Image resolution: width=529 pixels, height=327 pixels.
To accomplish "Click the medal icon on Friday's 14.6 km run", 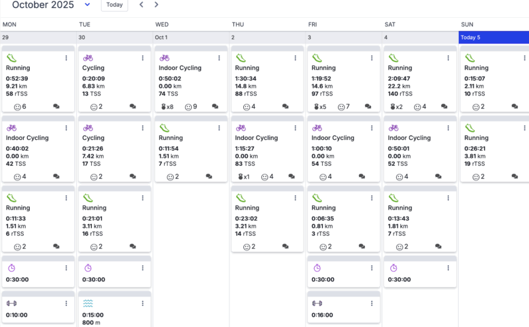I will (316, 106).
